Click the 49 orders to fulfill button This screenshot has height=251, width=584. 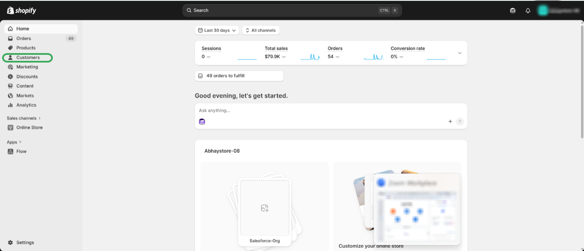click(239, 76)
